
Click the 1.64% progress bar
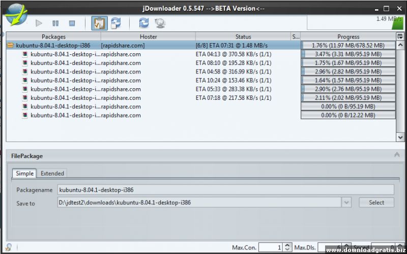pyautogui.click(x=348, y=81)
